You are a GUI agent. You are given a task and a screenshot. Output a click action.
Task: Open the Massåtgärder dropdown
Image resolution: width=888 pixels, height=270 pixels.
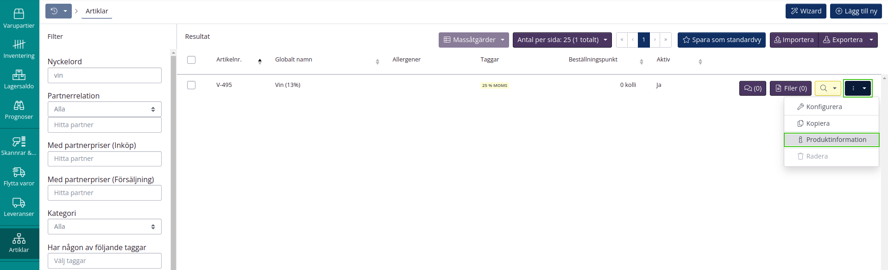[x=473, y=40]
